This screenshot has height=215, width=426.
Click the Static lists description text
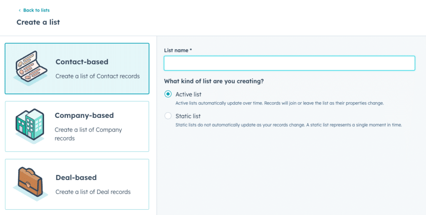click(x=289, y=125)
